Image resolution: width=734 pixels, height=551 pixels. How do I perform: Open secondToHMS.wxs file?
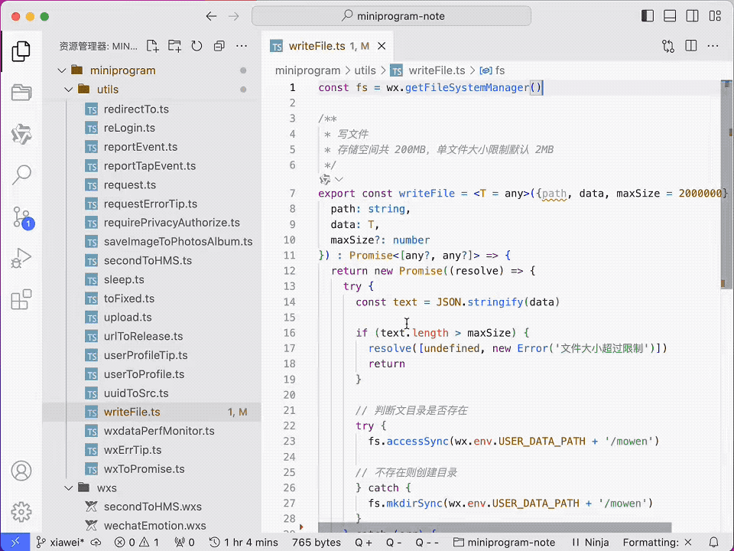151,507
